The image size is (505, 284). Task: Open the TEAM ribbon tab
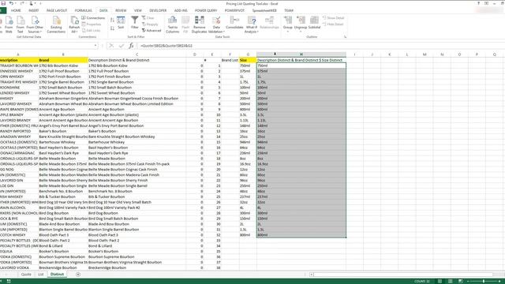(289, 10)
